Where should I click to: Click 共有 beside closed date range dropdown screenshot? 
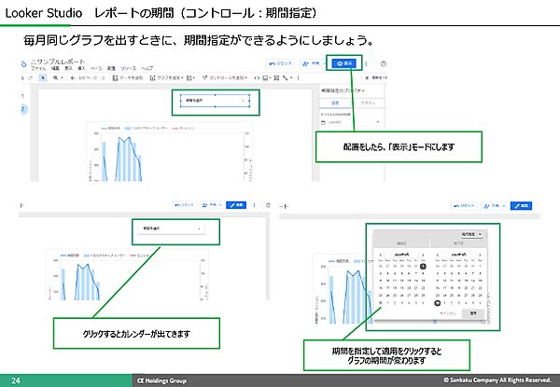click(209, 205)
